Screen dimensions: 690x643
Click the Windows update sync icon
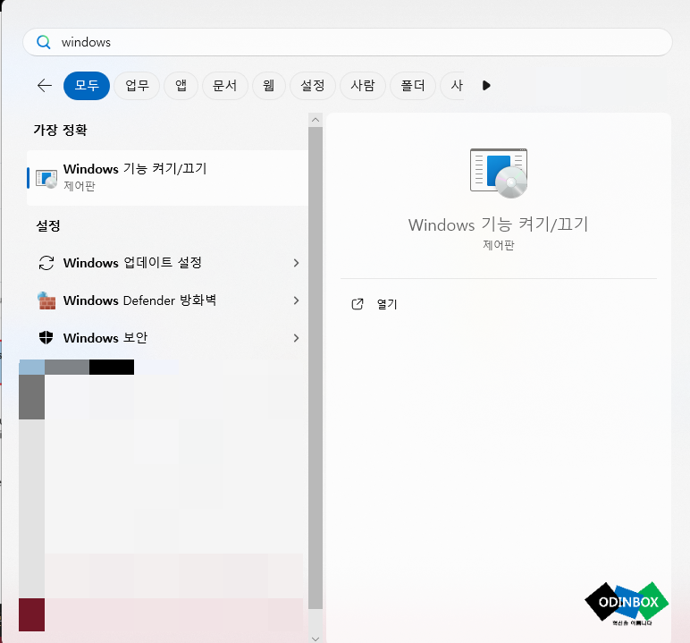[x=46, y=263]
